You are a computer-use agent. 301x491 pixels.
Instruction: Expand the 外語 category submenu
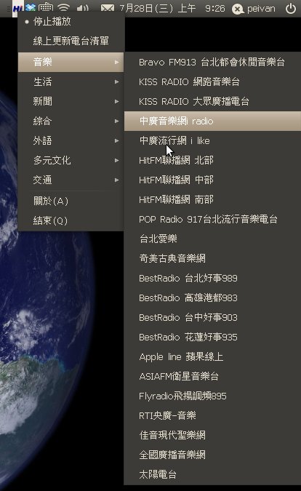point(71,140)
